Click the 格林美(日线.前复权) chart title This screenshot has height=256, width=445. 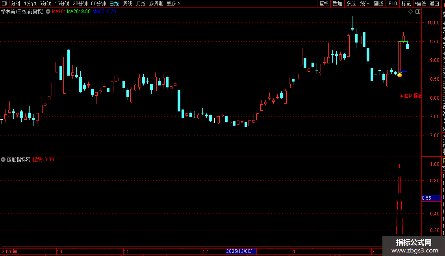pos(22,12)
